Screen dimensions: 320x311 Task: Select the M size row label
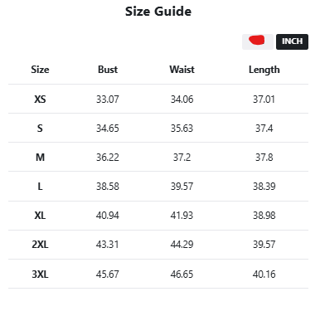coord(40,158)
